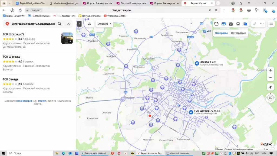Switch to the "Digital Design Web Client" browser tab

click(30, 3)
